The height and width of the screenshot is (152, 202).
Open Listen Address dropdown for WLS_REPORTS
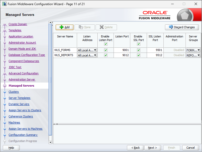[x=87, y=55]
